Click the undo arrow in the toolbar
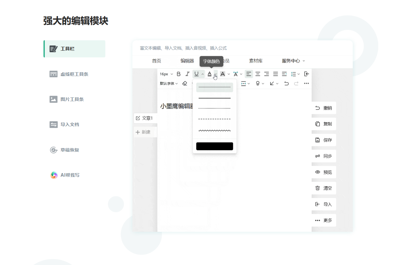This screenshot has height=265, width=403. coord(286,83)
